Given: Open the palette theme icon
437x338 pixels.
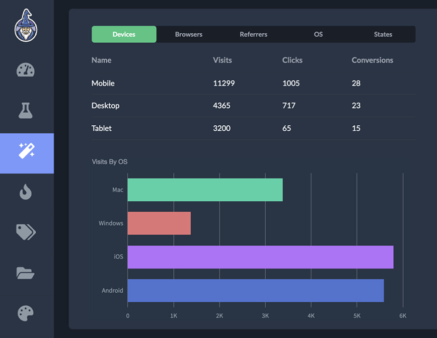Looking at the screenshot, I should click(x=25, y=312).
